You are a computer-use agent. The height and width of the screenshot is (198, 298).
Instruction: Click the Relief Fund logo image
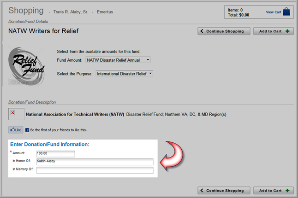click(26, 66)
